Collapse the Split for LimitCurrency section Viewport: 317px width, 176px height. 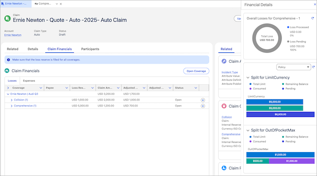[x=248, y=78]
